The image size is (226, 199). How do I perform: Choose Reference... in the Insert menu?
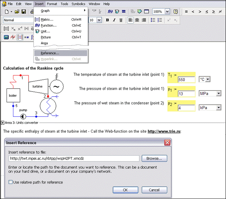[61, 53]
